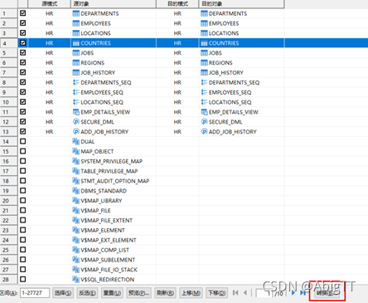
Task: Open 预览(P)... preview button
Action: tap(138, 293)
